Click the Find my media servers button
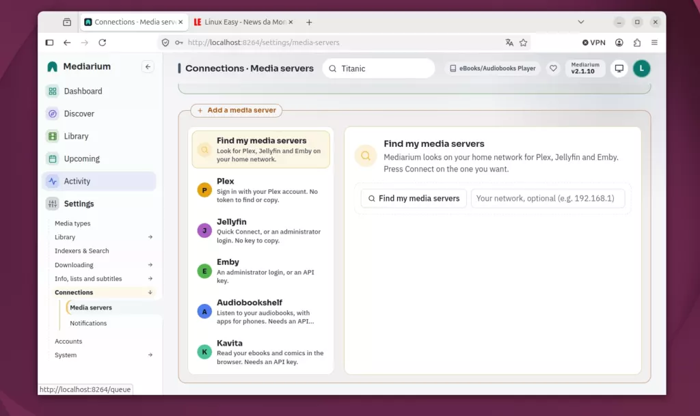 coord(414,198)
